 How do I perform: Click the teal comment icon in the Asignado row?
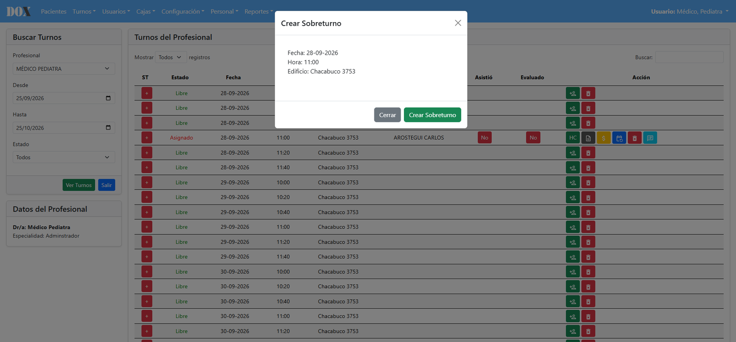click(x=650, y=137)
